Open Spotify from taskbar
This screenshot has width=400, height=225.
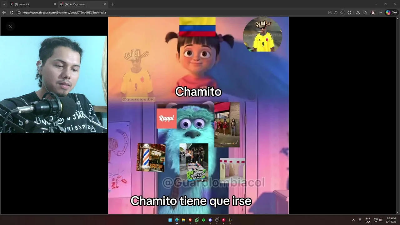(x=203, y=220)
